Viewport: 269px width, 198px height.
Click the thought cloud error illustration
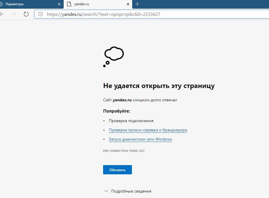113,57
